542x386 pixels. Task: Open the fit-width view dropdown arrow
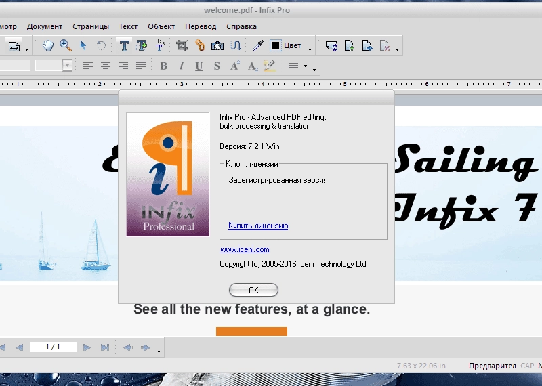[x=26, y=49]
